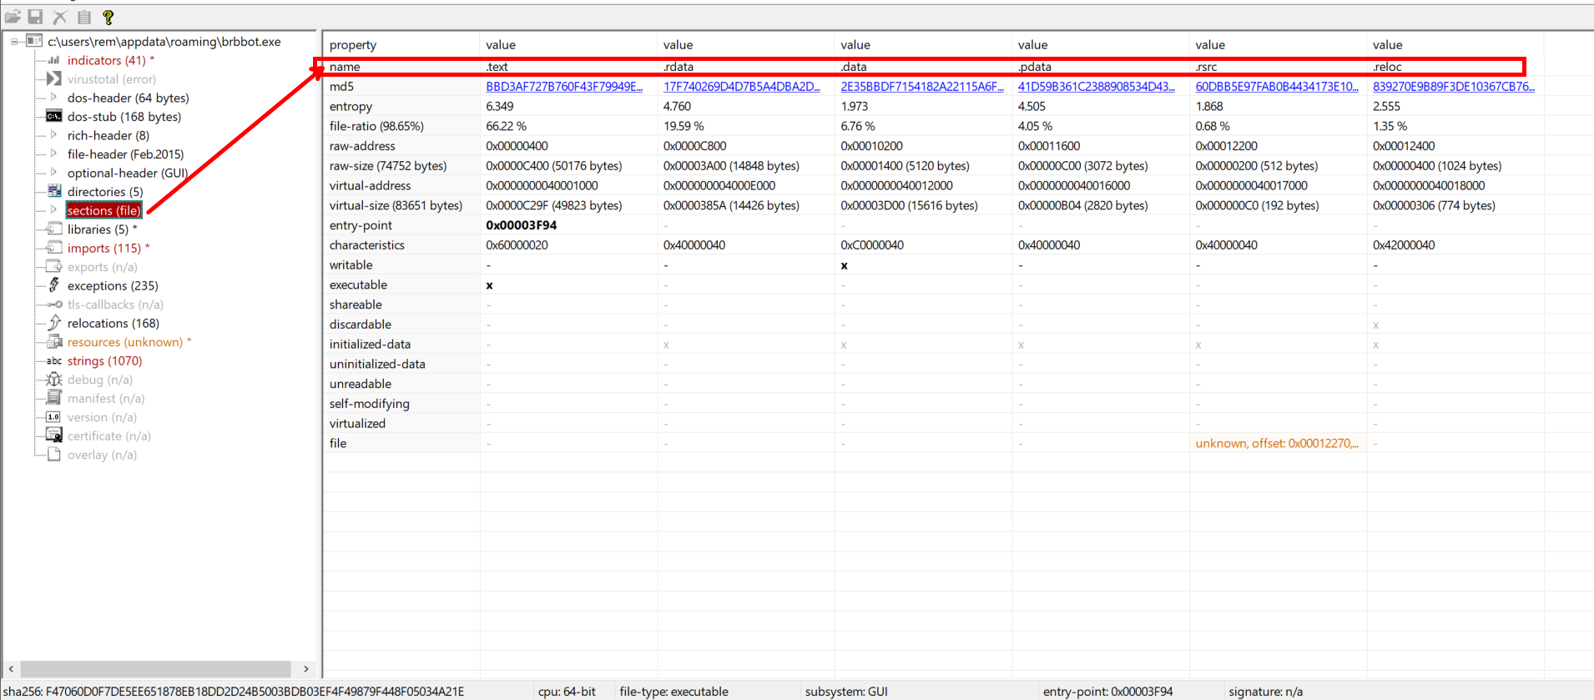The width and height of the screenshot is (1594, 700).
Task: Select the exceptions lightning bolt icon
Action: pos(54,285)
